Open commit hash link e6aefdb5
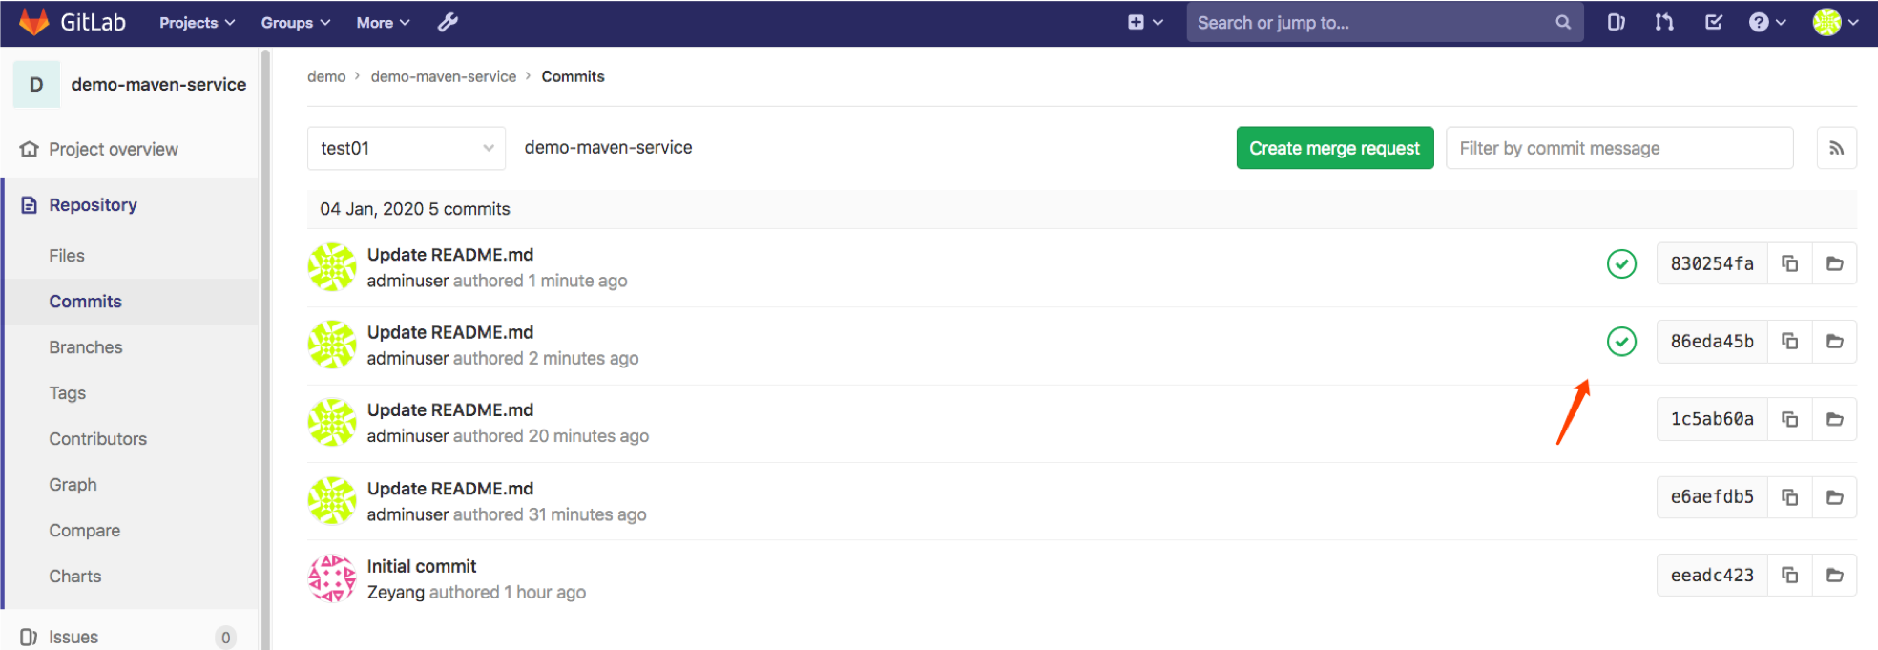 click(1712, 496)
